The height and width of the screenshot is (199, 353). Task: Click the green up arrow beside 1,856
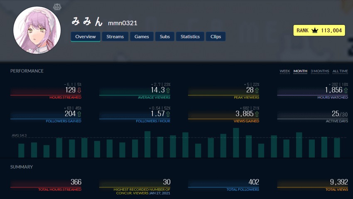pyautogui.click(x=346, y=91)
